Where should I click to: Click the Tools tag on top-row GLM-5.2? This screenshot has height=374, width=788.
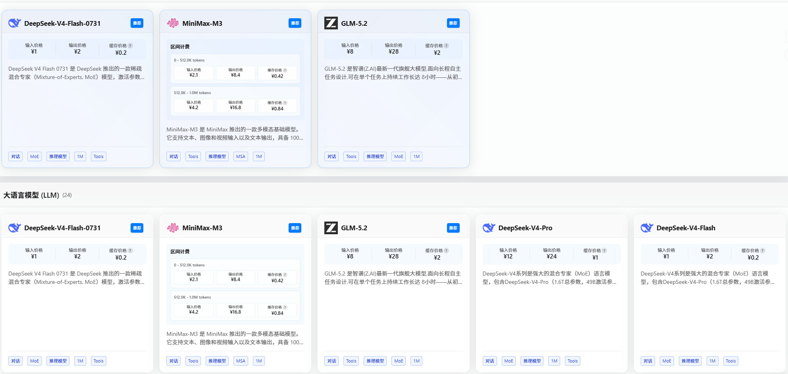(351, 156)
